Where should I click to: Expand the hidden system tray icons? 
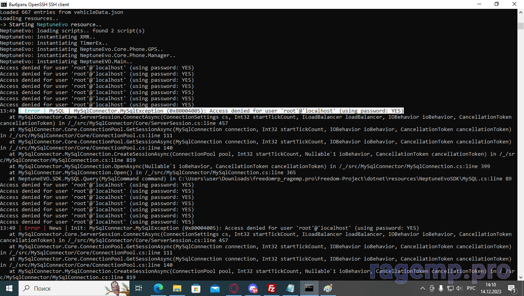click(x=423, y=288)
